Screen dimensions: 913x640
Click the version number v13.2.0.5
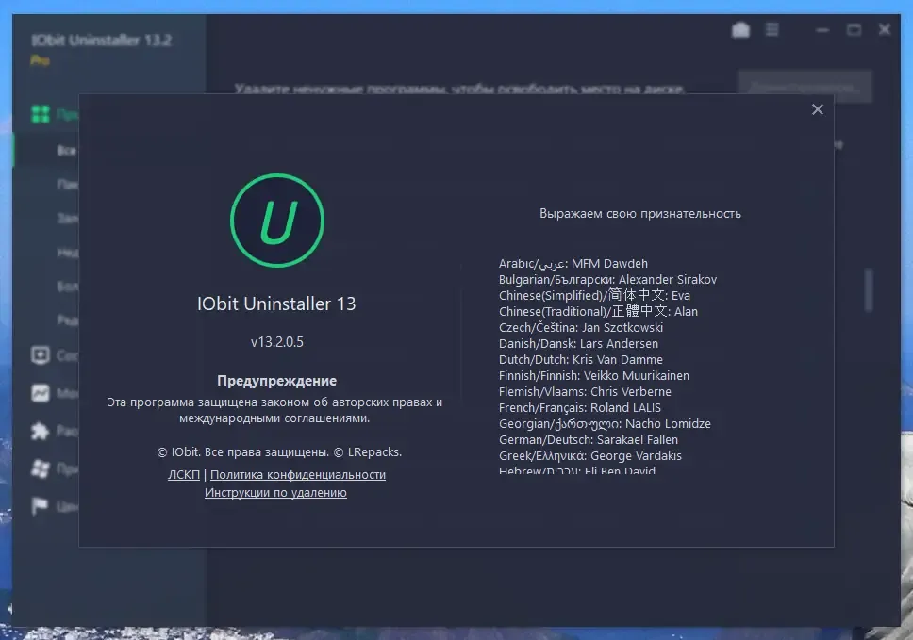tap(277, 342)
